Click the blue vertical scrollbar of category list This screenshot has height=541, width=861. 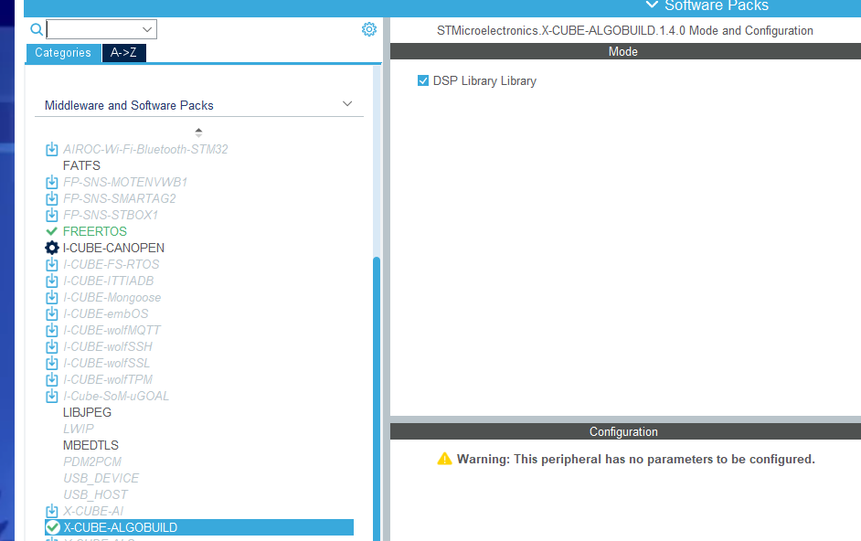coord(377,398)
